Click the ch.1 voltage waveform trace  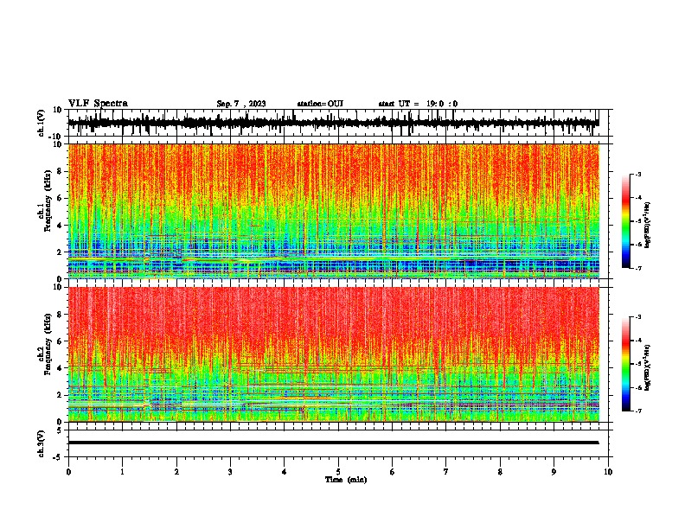click(x=333, y=123)
